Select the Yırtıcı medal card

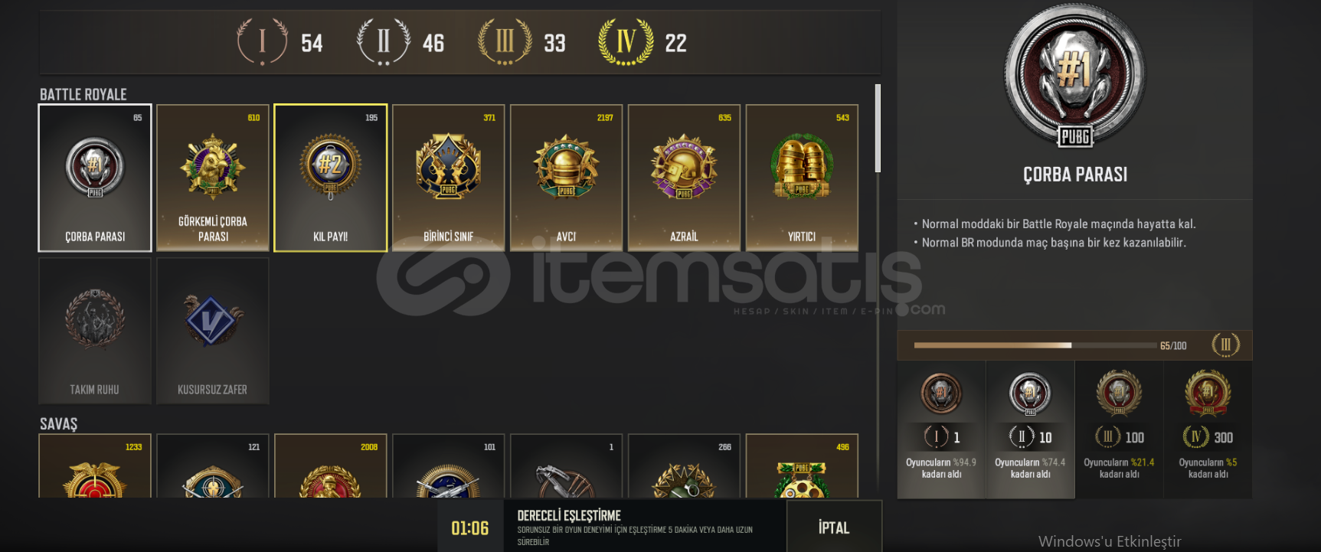pyautogui.click(x=802, y=178)
